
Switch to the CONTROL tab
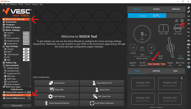point(156,71)
